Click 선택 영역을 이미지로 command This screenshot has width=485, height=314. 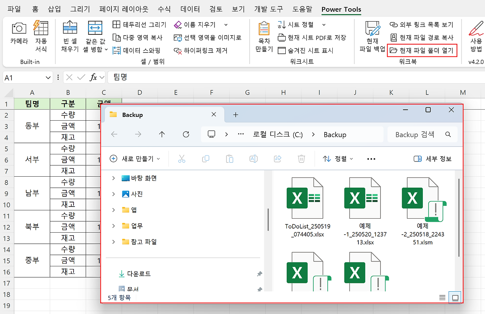point(208,37)
